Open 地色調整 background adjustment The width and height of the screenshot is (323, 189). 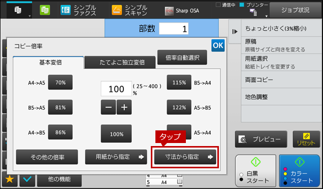(282, 97)
